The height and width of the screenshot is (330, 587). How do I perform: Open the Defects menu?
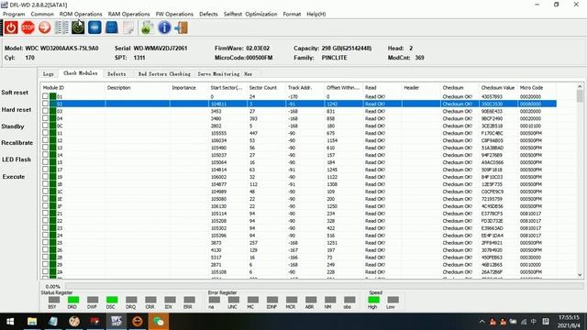[208, 14]
